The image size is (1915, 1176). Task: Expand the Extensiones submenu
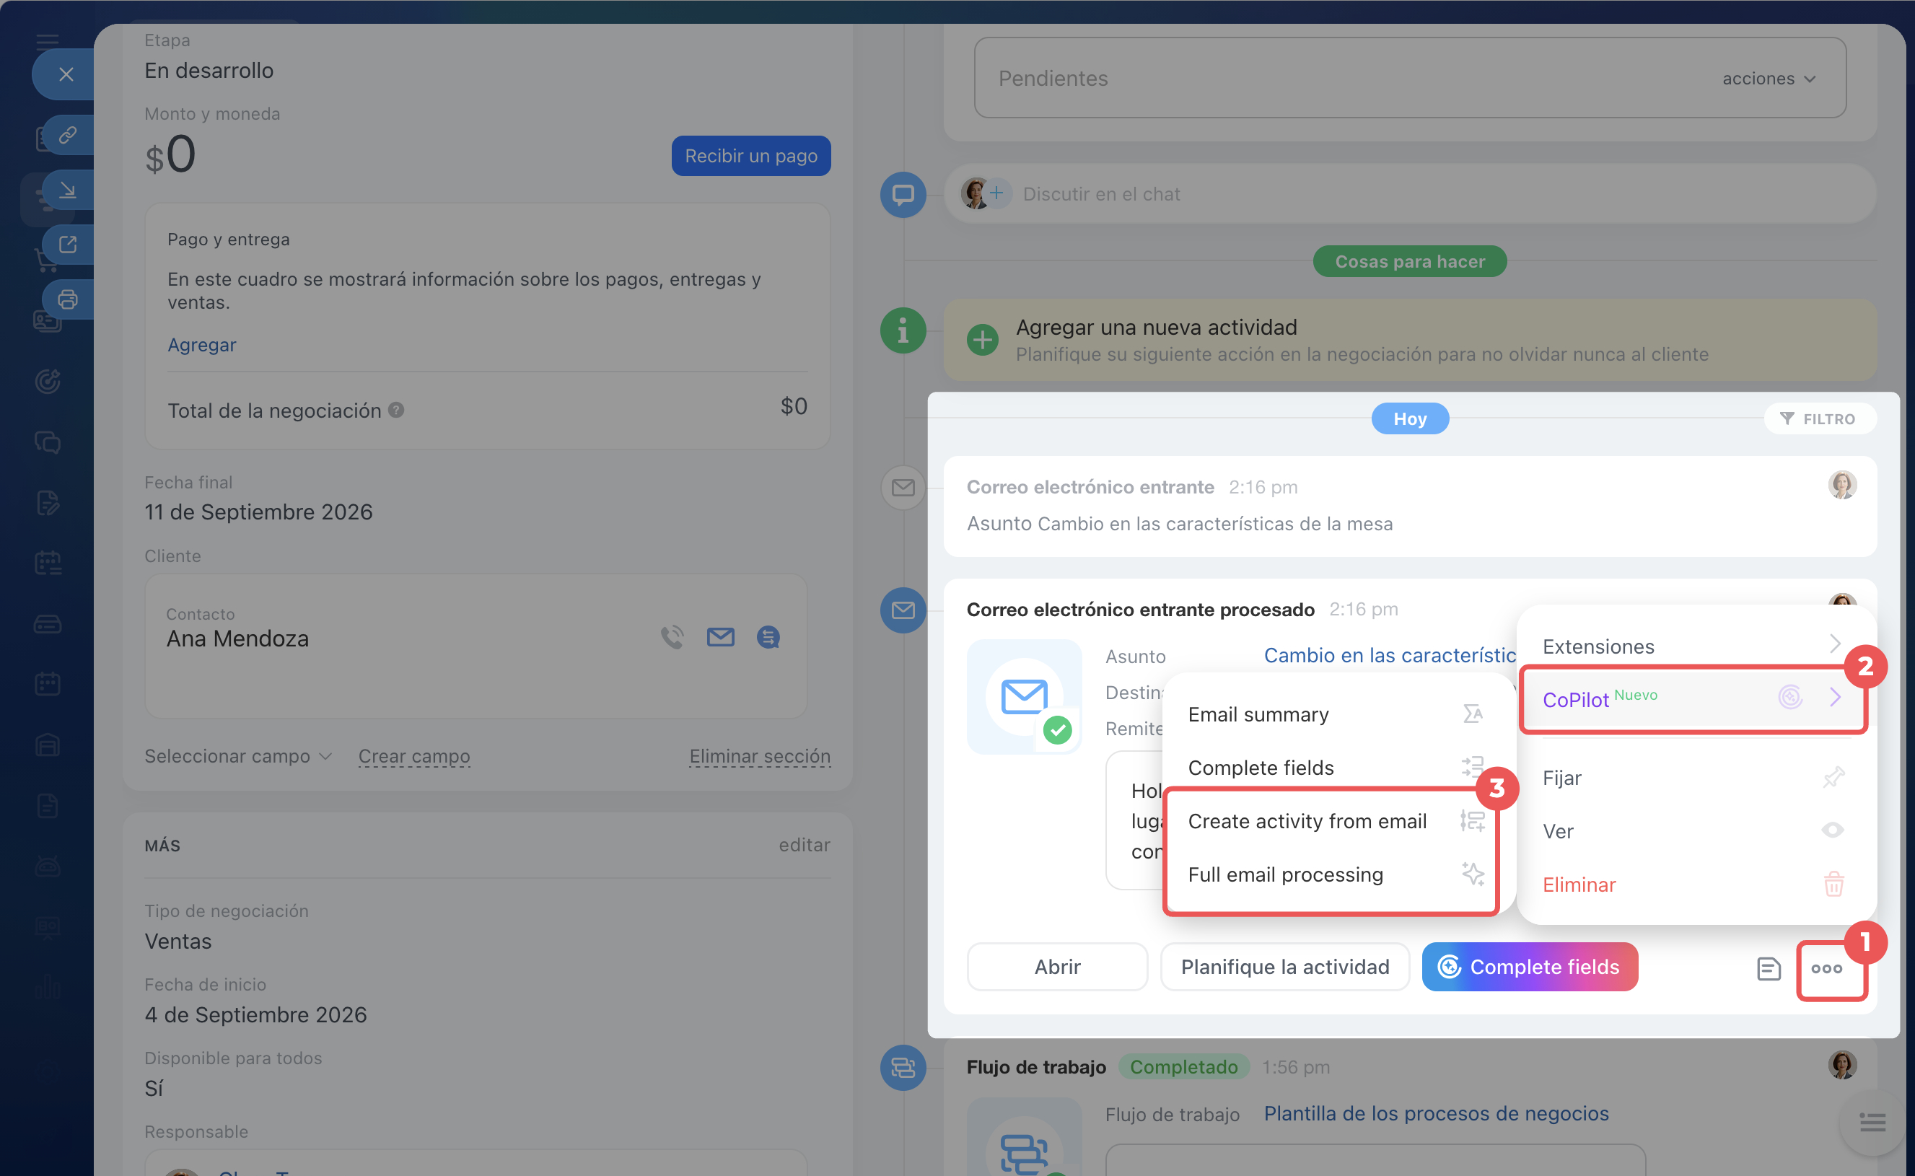[1696, 646]
